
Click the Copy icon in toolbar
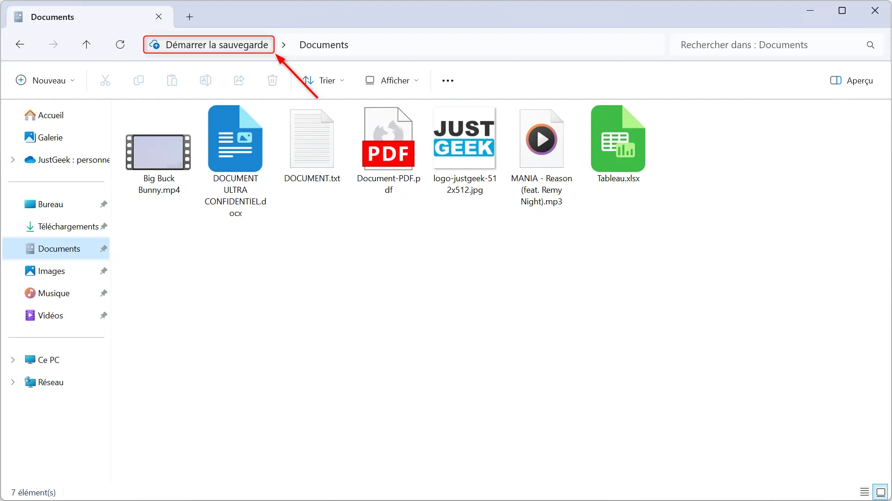coord(139,81)
